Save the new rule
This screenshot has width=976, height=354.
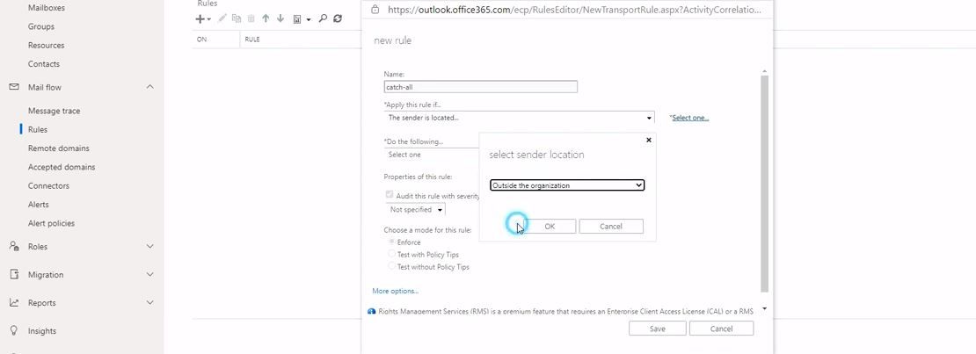(658, 329)
